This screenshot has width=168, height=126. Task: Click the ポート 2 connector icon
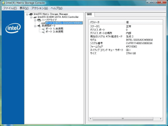(43, 32)
